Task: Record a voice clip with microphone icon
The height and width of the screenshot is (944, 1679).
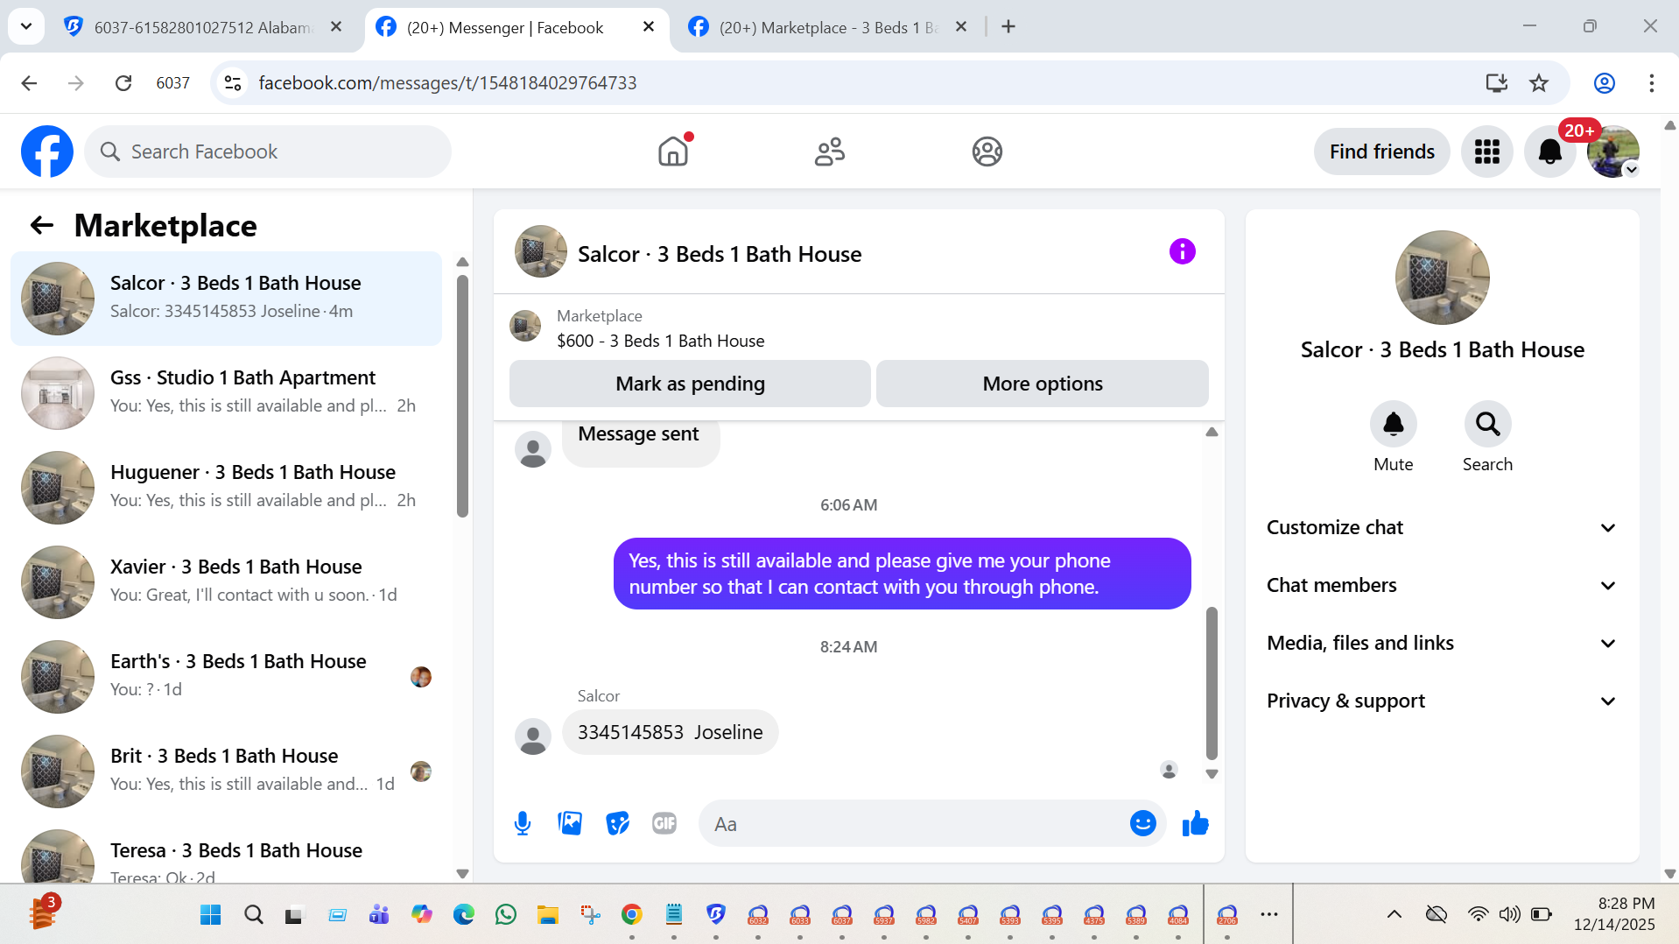Action: coord(523,823)
